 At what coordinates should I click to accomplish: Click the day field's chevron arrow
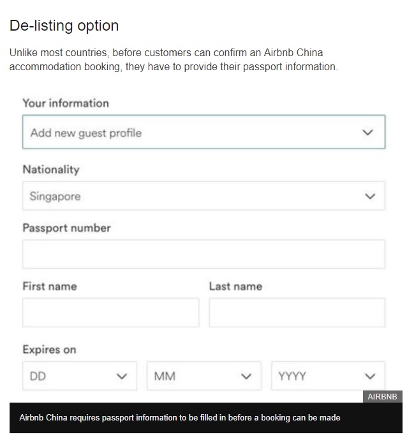point(122,376)
